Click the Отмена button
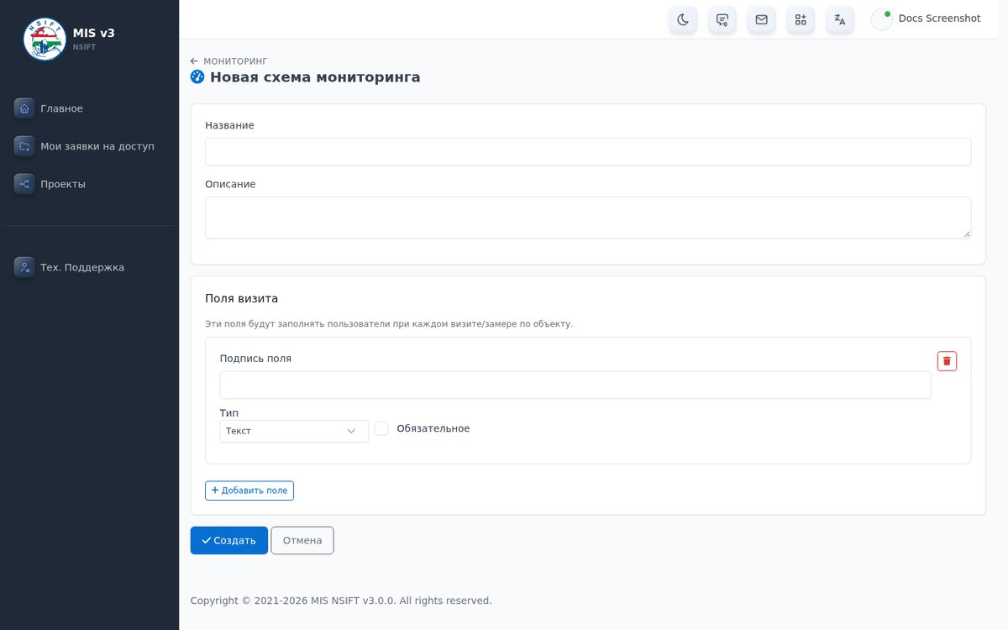The image size is (1008, 630). [302, 540]
